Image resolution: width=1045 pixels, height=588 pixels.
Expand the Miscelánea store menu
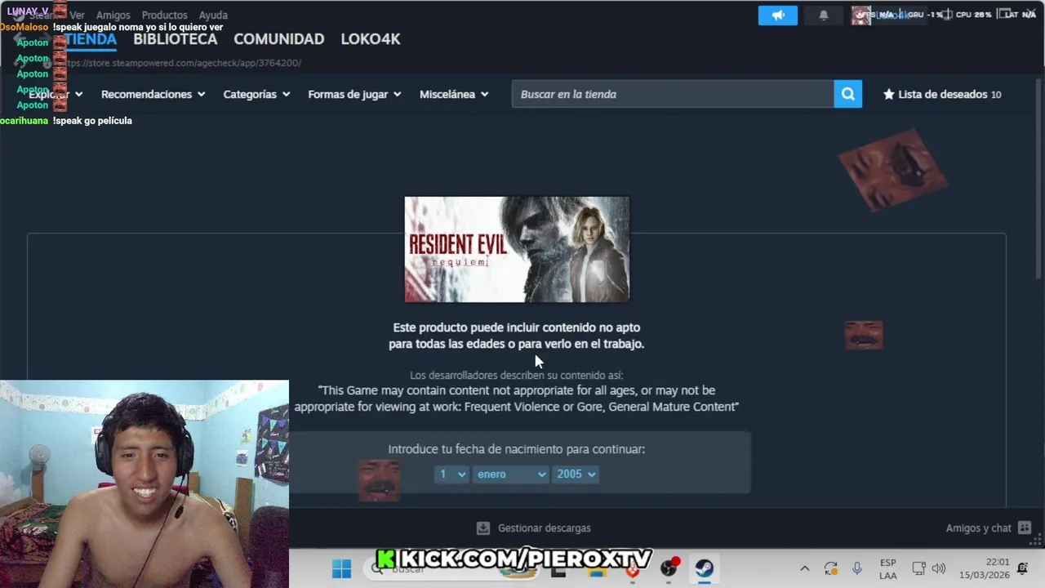pos(454,94)
